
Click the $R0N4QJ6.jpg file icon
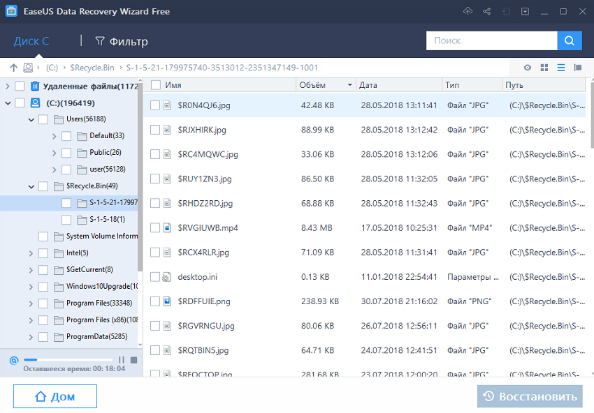[x=167, y=105]
